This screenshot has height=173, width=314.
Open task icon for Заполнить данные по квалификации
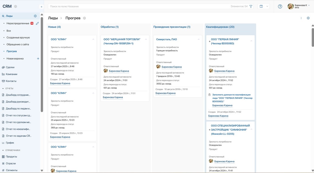(x=209, y=95)
